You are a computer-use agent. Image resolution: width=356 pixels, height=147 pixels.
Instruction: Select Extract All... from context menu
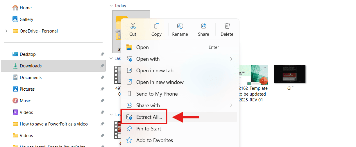[149, 117]
